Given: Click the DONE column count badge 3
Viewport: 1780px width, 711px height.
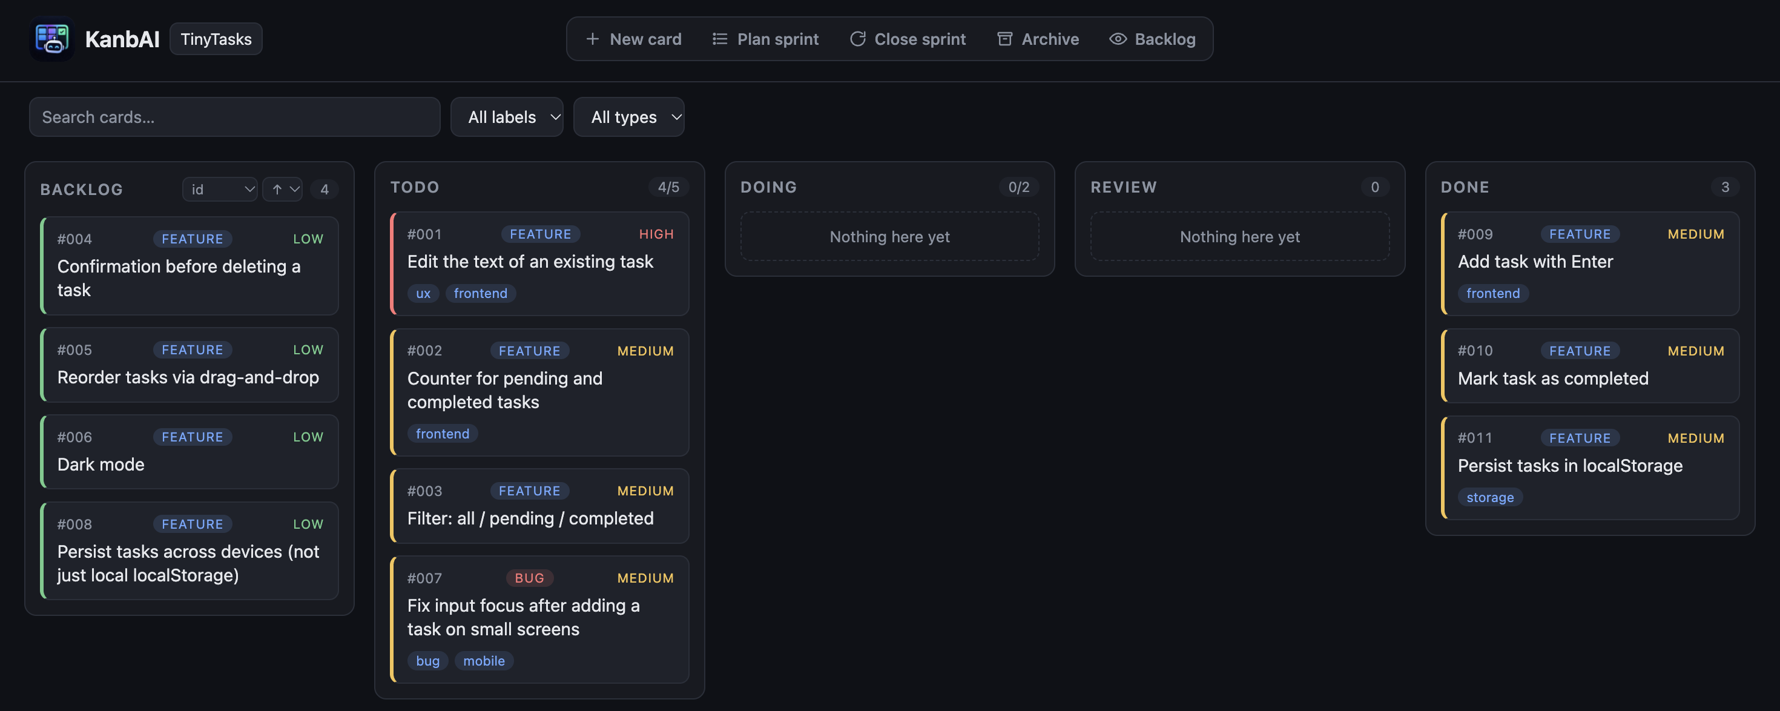Looking at the screenshot, I should [x=1725, y=187].
